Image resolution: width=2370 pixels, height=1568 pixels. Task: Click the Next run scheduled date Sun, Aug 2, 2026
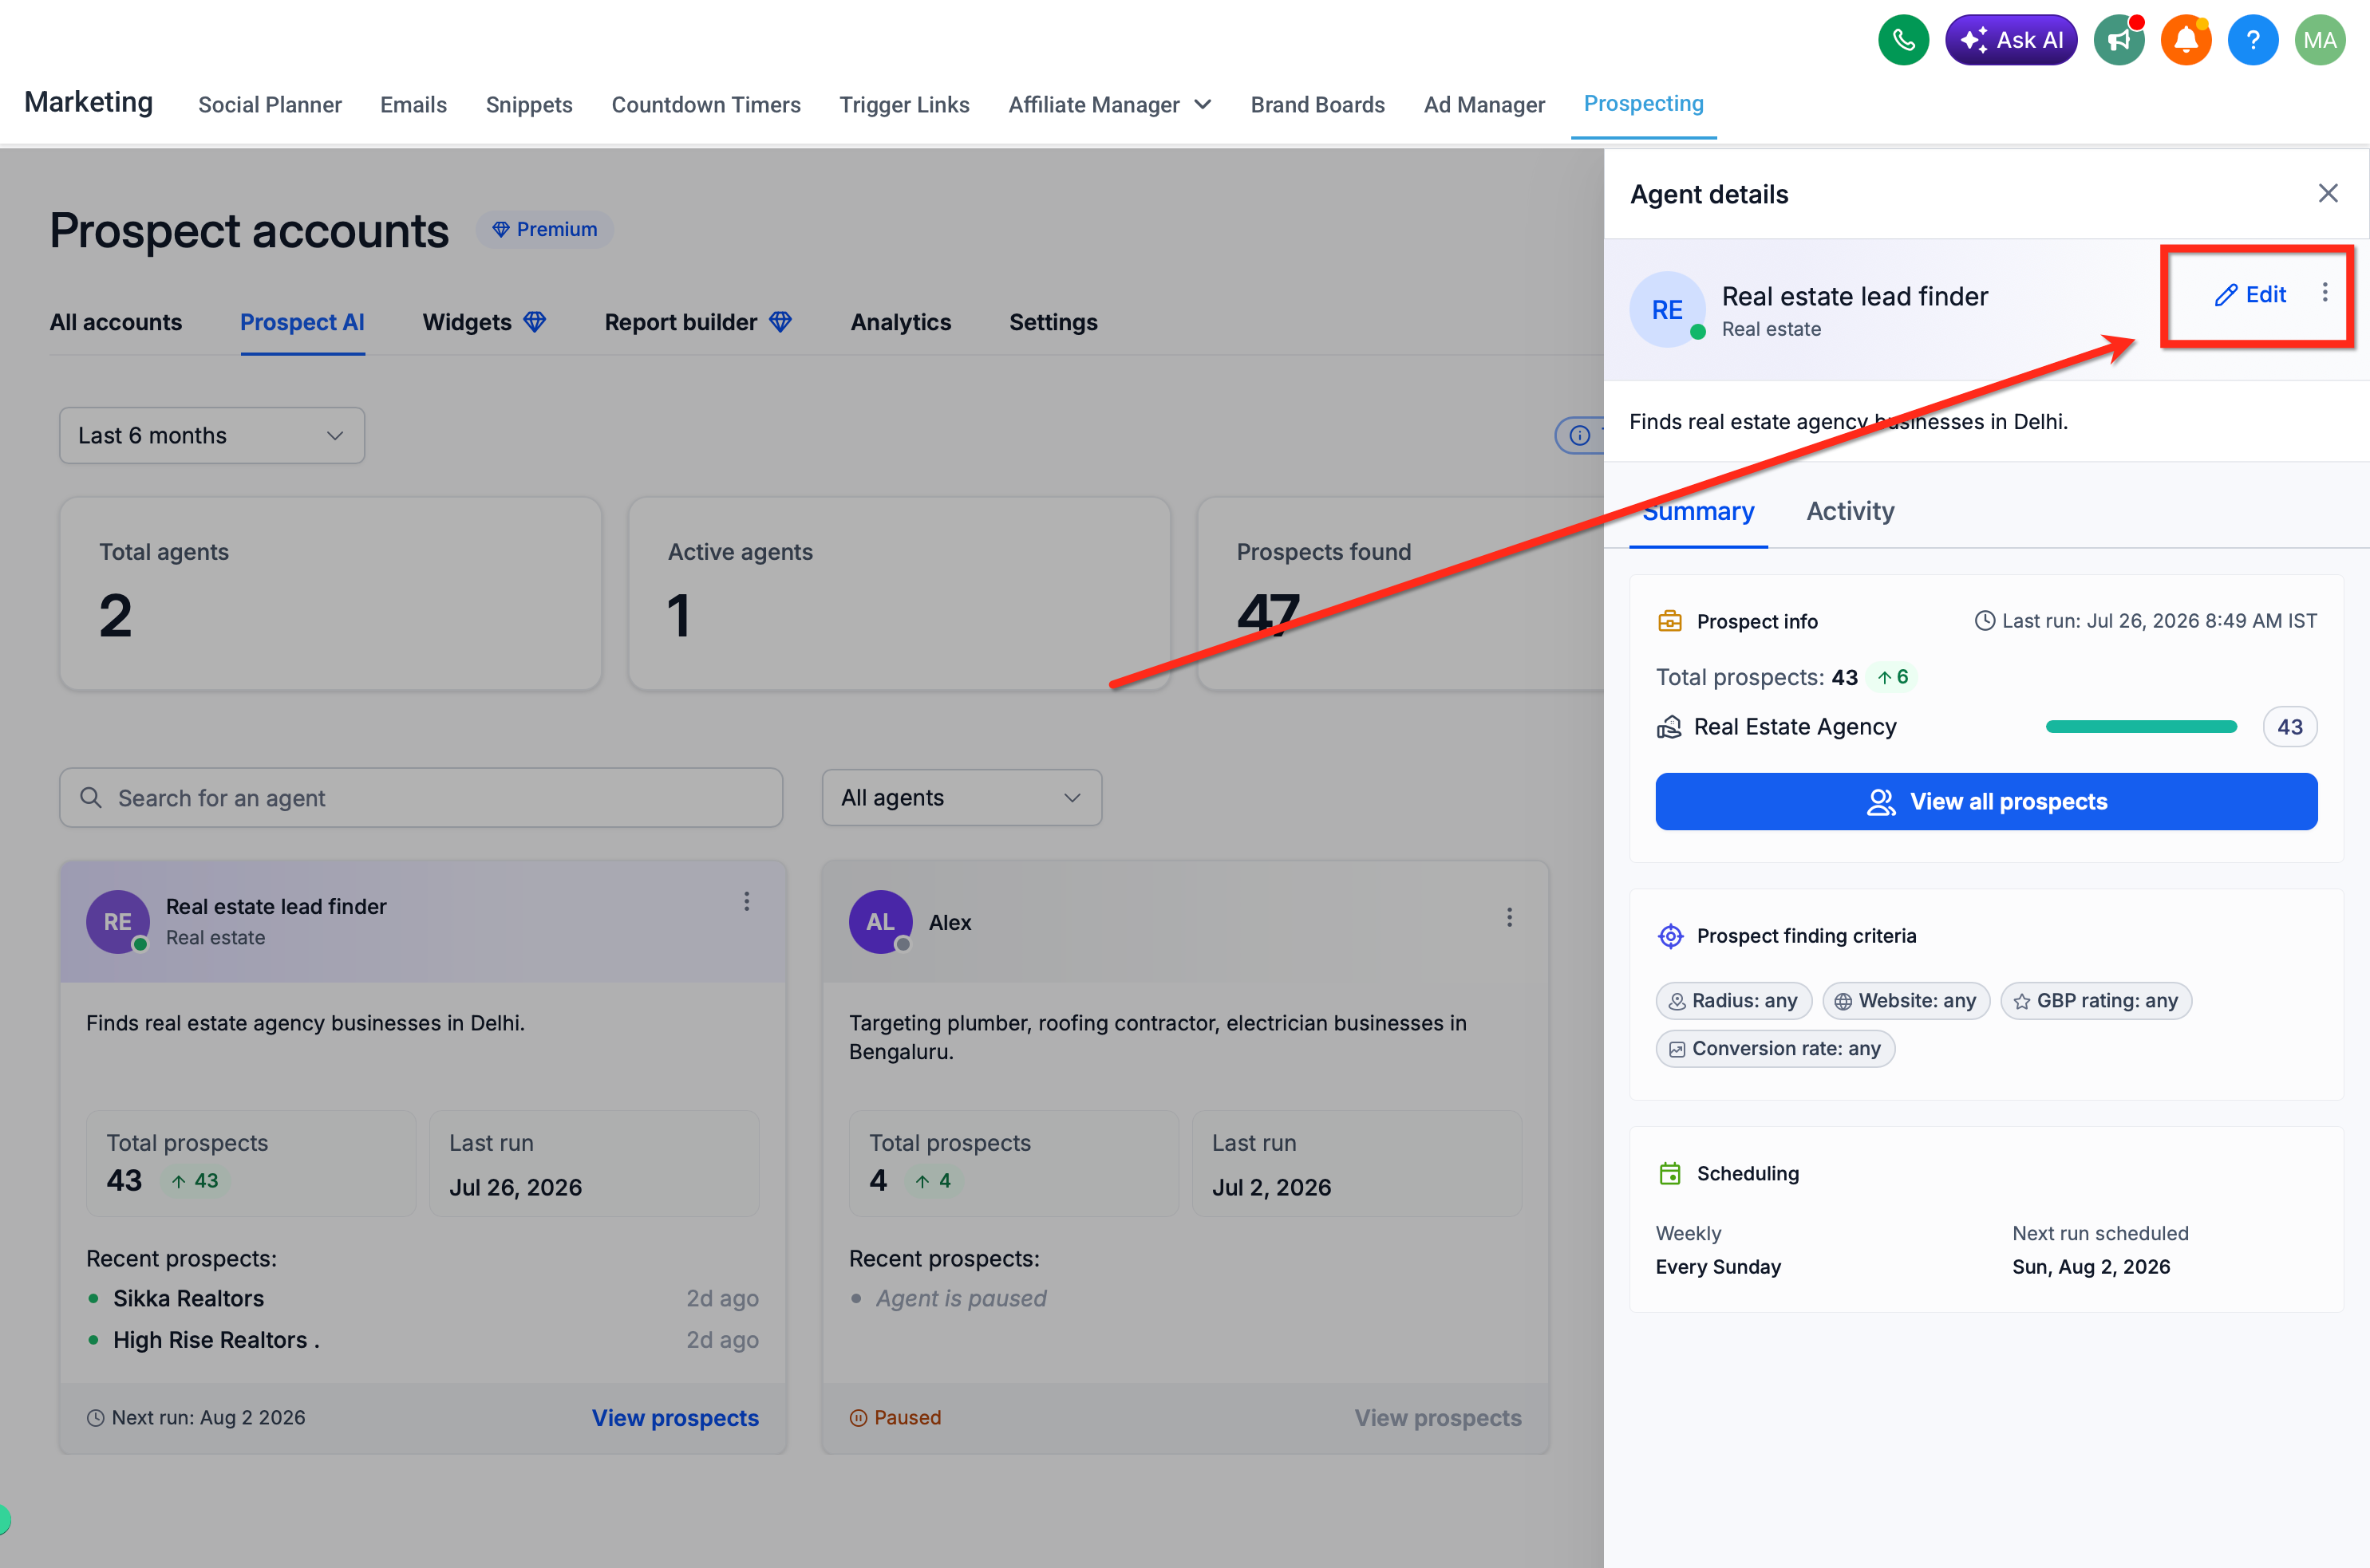point(2091,1267)
